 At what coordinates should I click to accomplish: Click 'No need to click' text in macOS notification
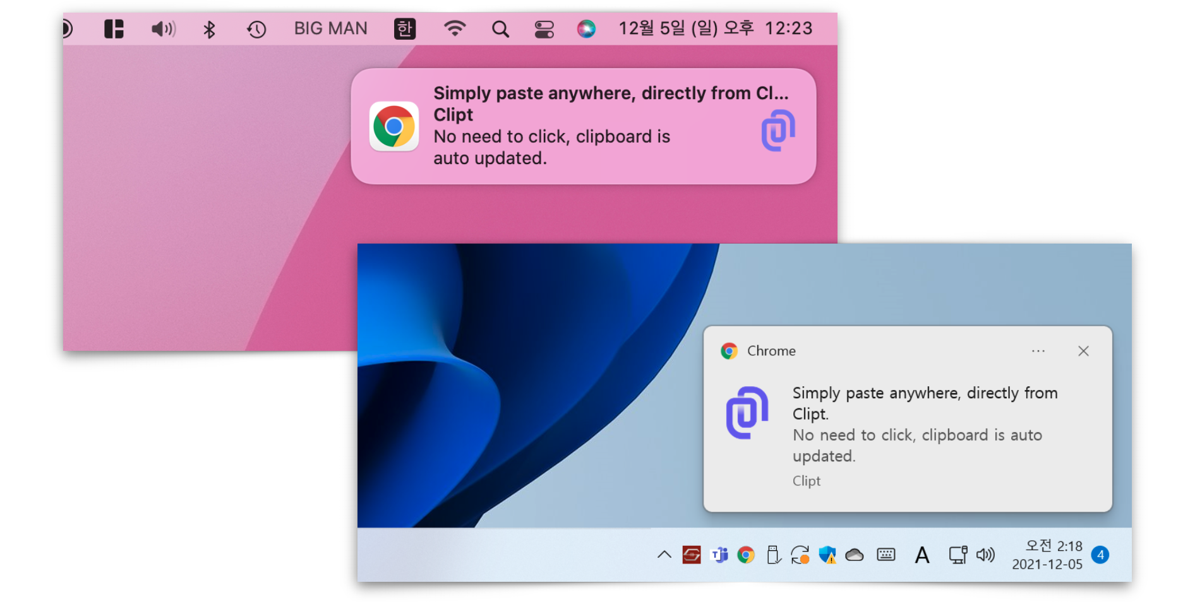click(551, 147)
